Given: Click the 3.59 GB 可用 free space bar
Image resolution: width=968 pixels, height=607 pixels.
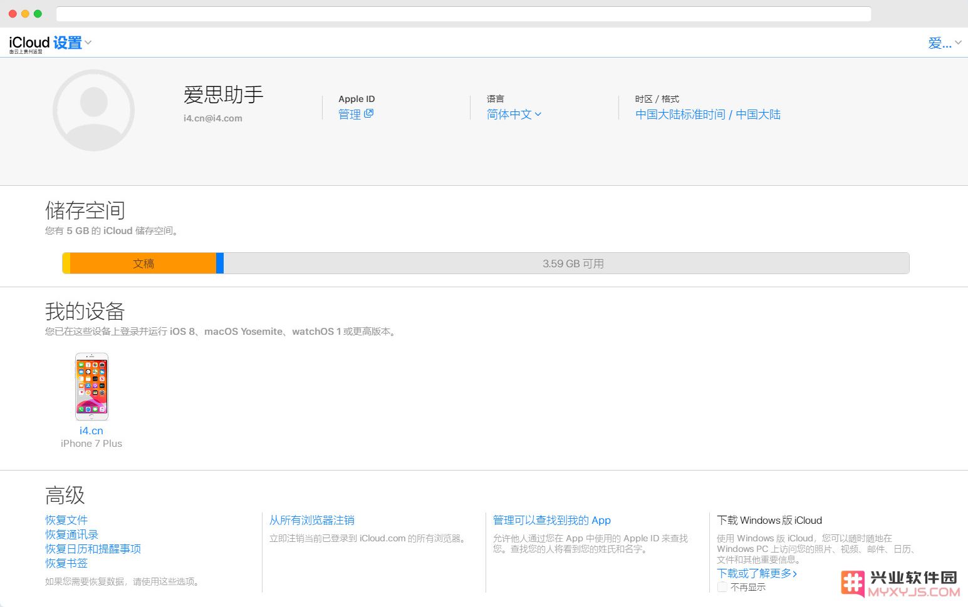Looking at the screenshot, I should point(566,263).
